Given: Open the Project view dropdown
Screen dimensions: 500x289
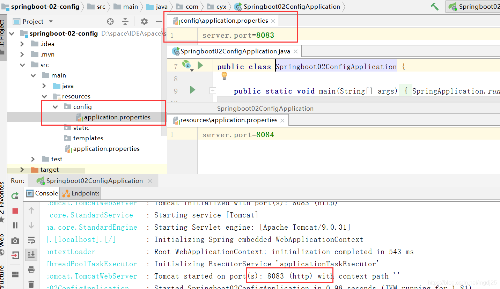Looking at the screenshot, I should pos(51,22).
